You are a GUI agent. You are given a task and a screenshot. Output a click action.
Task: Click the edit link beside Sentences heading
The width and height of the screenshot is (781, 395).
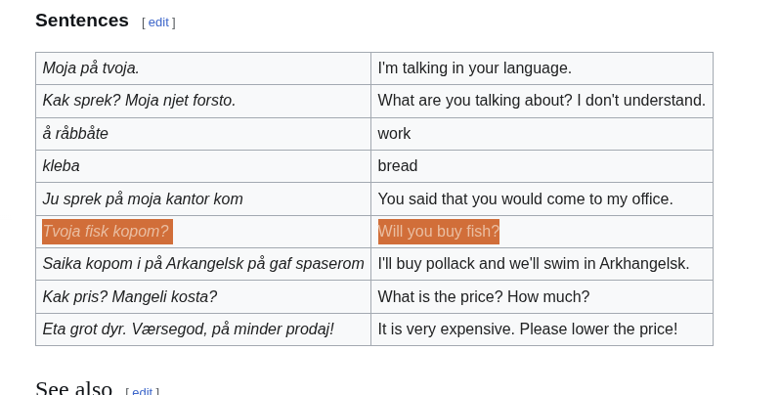pos(158,22)
